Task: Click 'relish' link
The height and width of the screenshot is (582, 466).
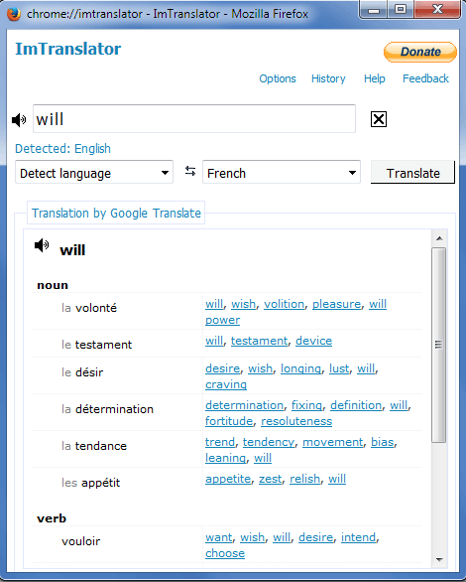Action: [304, 479]
